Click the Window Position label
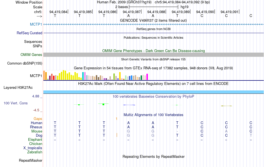The width and height of the screenshot is (264, 167). click(x=29, y=2)
